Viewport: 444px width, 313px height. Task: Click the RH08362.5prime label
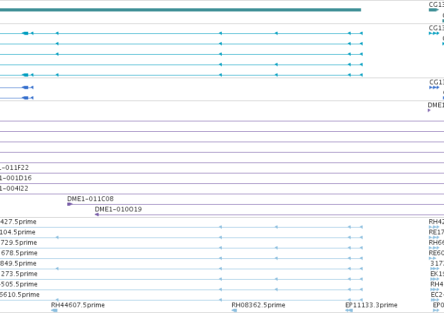click(258, 305)
